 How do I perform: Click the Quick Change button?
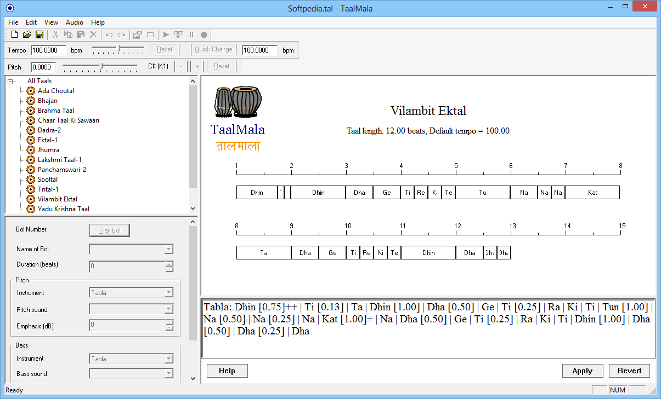tap(214, 49)
